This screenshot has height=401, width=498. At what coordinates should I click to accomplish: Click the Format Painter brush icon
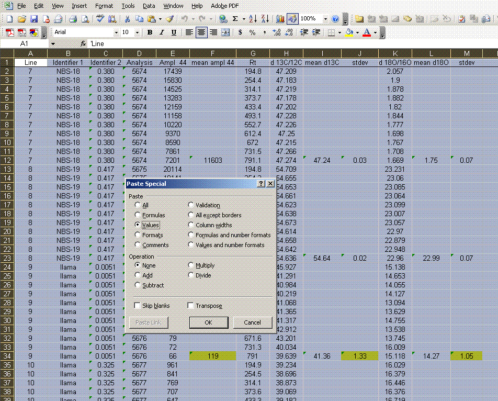tap(169, 19)
